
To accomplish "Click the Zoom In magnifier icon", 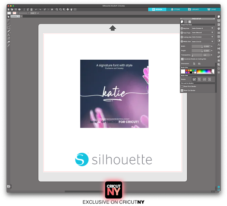I will (x=57, y=10).
